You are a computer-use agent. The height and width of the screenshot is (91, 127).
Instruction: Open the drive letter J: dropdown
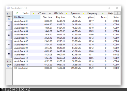[x=9, y=14]
